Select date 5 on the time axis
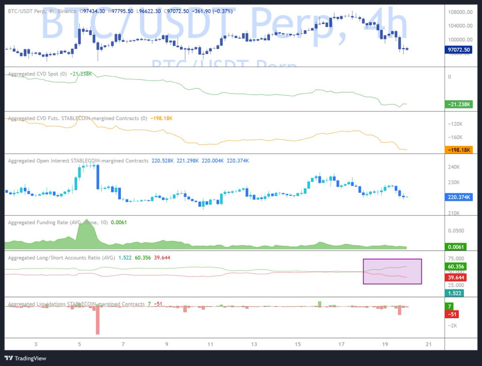 (80, 344)
